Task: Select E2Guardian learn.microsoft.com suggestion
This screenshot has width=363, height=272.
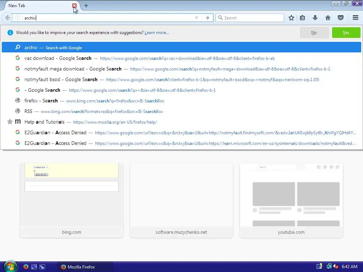Action: coord(181,143)
